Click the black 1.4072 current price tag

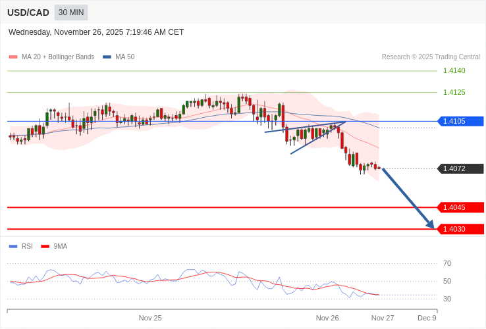point(460,168)
